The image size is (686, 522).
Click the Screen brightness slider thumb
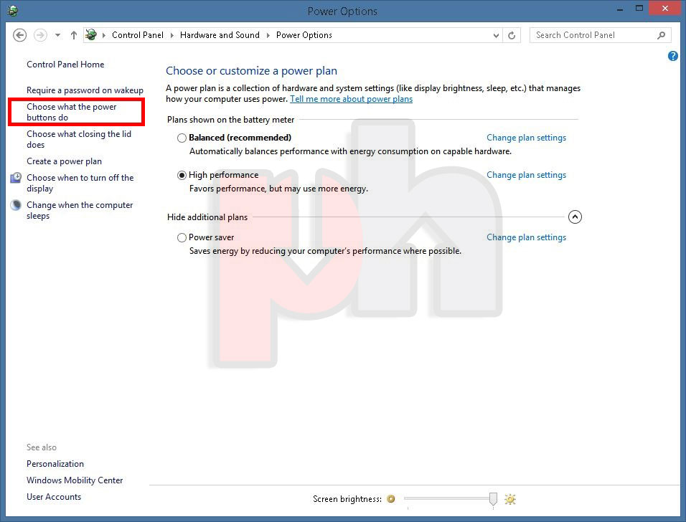(493, 499)
